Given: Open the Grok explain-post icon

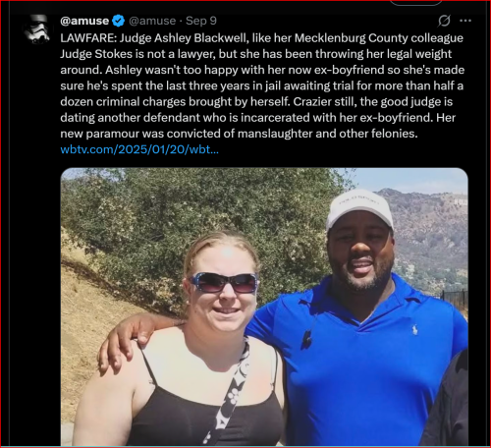Looking at the screenshot, I should [x=444, y=21].
